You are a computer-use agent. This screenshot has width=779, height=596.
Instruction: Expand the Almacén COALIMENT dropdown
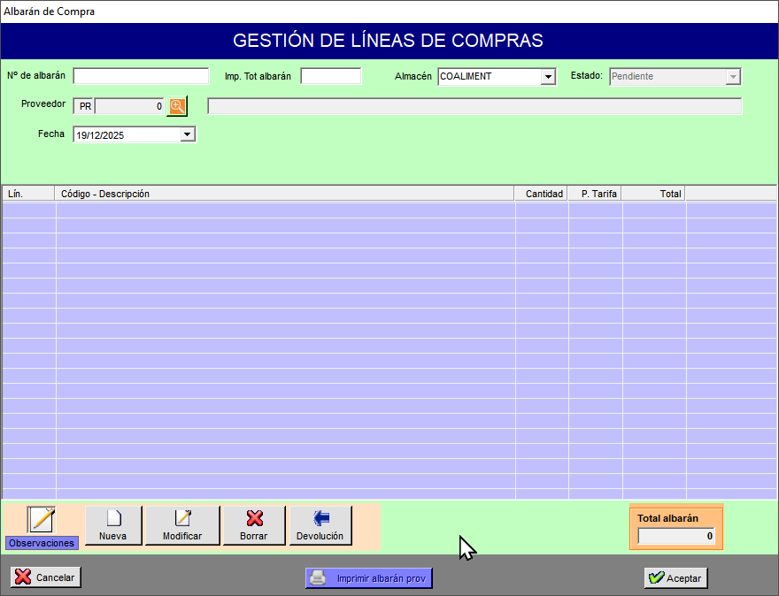pyautogui.click(x=548, y=77)
